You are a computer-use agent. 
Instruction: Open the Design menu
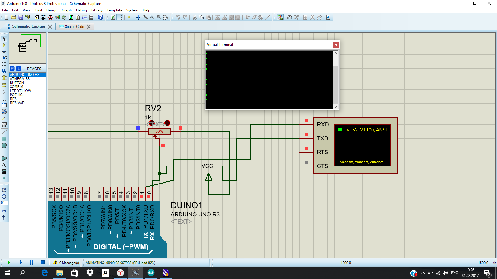tap(52, 10)
